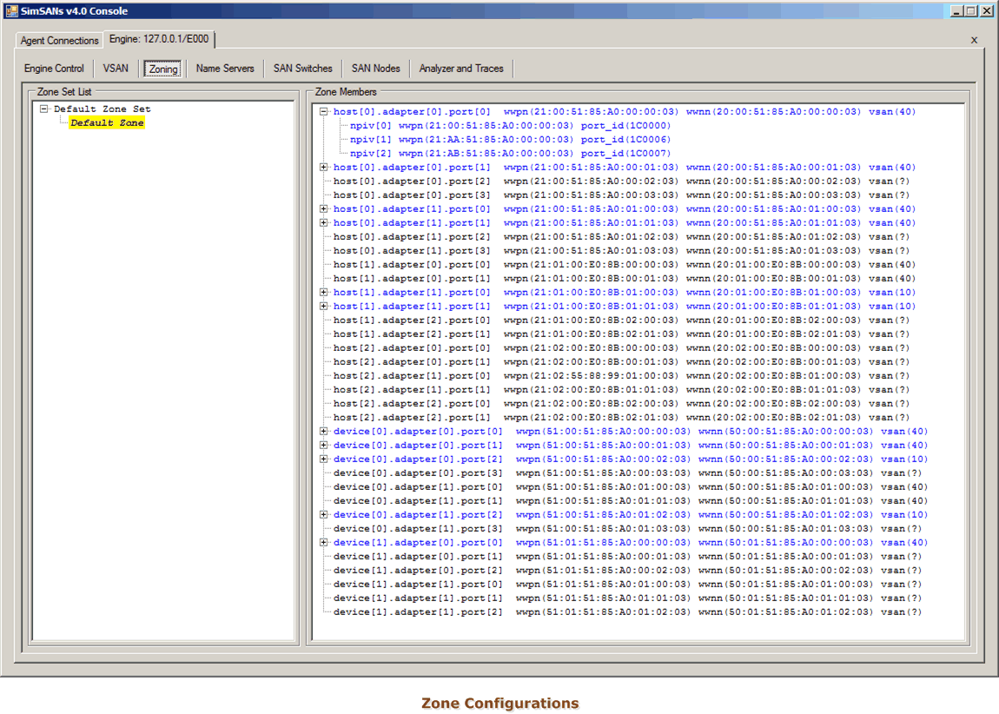999x714 pixels.
Task: Expand host[0].adapter[0].port[1] zone member
Action: tap(324, 168)
